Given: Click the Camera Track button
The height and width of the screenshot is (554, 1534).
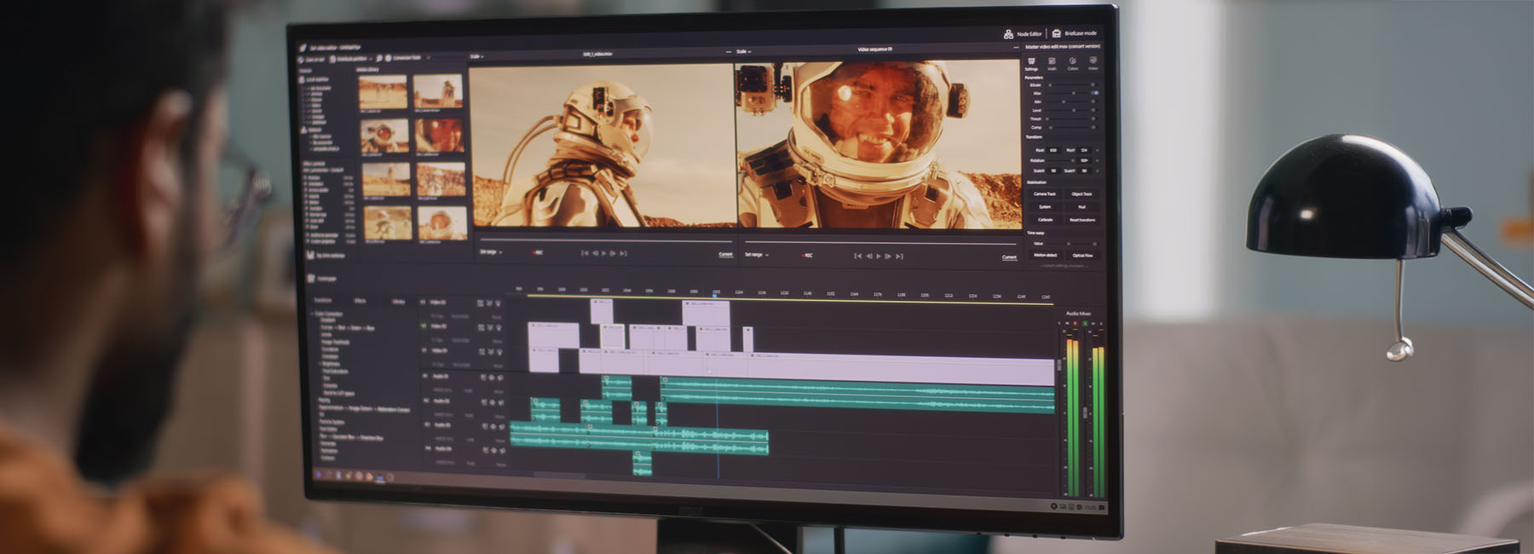Looking at the screenshot, I should coord(1046,193).
